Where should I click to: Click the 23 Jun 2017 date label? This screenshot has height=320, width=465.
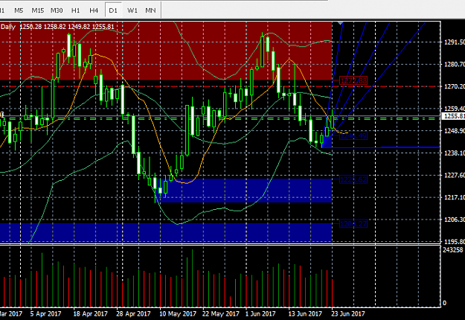coord(348,313)
